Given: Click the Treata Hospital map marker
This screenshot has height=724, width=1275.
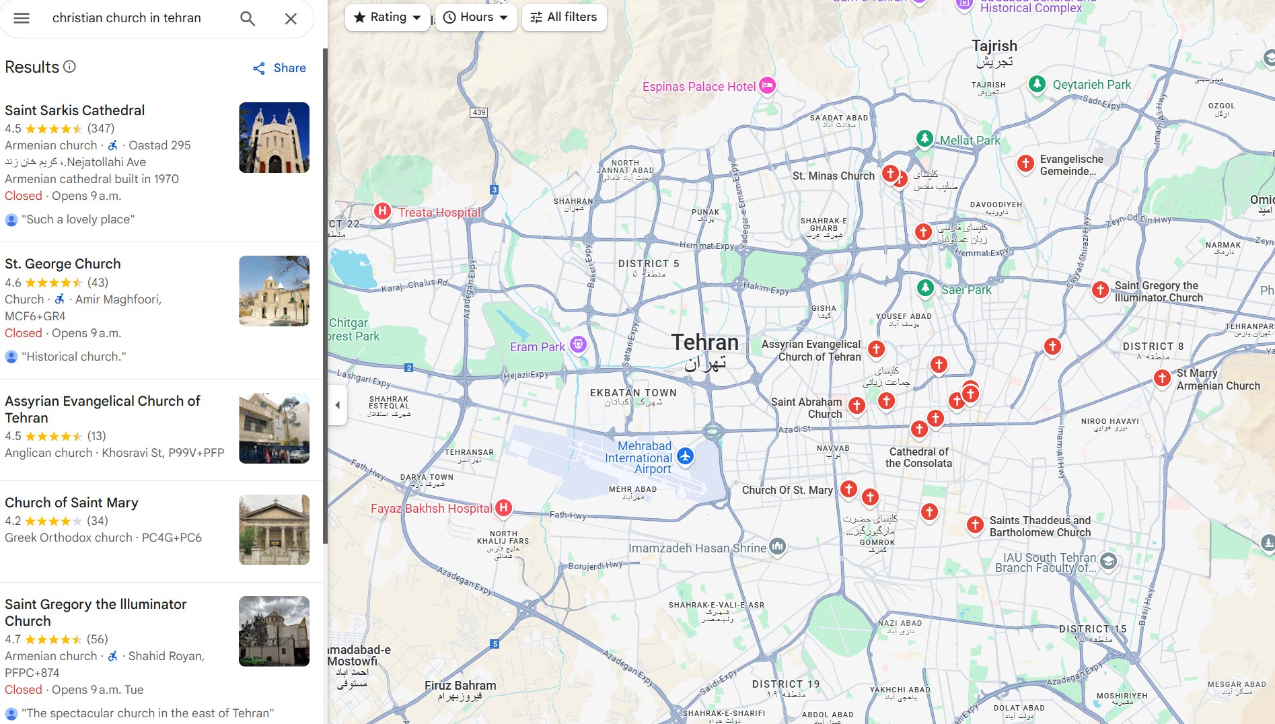Looking at the screenshot, I should point(382,211).
